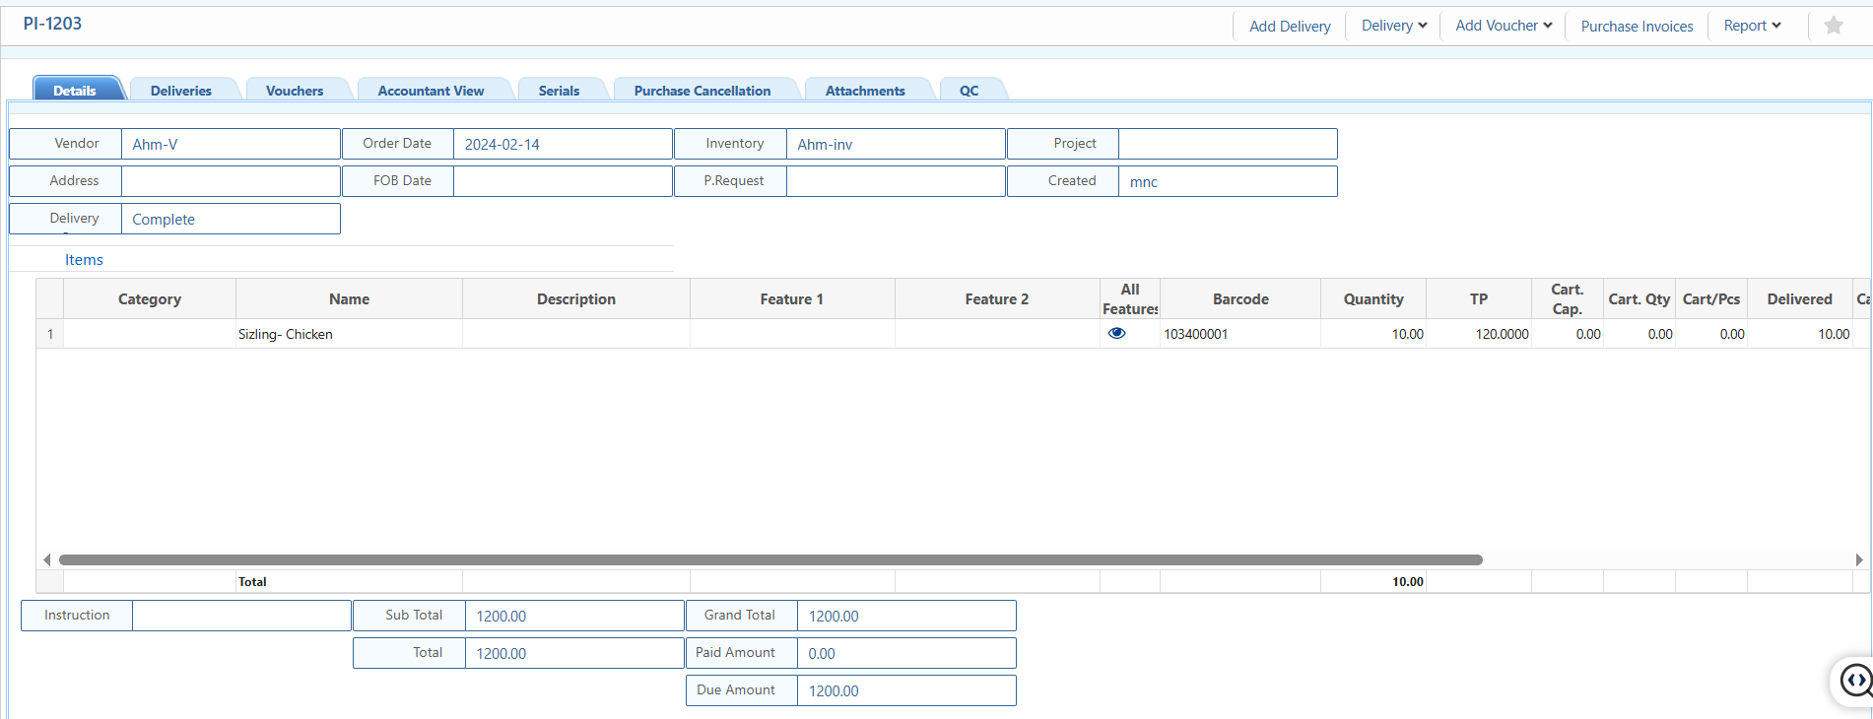The image size is (1873, 719).
Task: Click the empty Instruction field
Action: (x=241, y=616)
